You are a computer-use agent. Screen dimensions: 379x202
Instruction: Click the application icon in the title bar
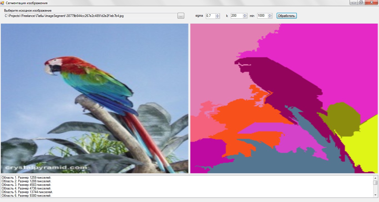[x=2, y=3]
